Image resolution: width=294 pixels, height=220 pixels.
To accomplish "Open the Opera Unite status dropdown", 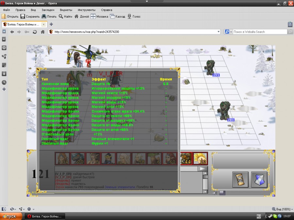I will pyautogui.click(x=22, y=209).
